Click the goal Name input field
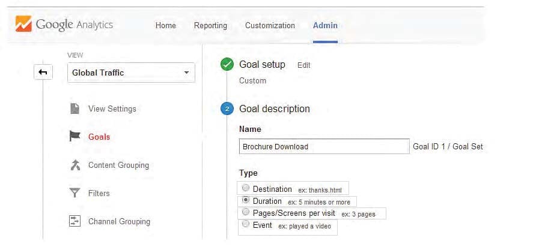Viewport: 542px width, 250px height. tap(324, 146)
